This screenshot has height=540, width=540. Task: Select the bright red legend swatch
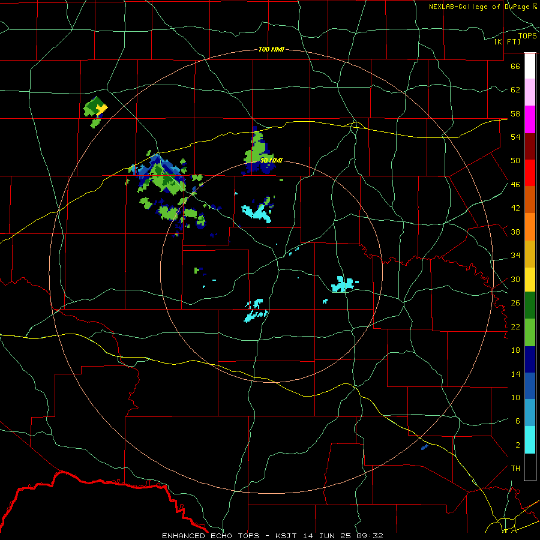[530, 173]
